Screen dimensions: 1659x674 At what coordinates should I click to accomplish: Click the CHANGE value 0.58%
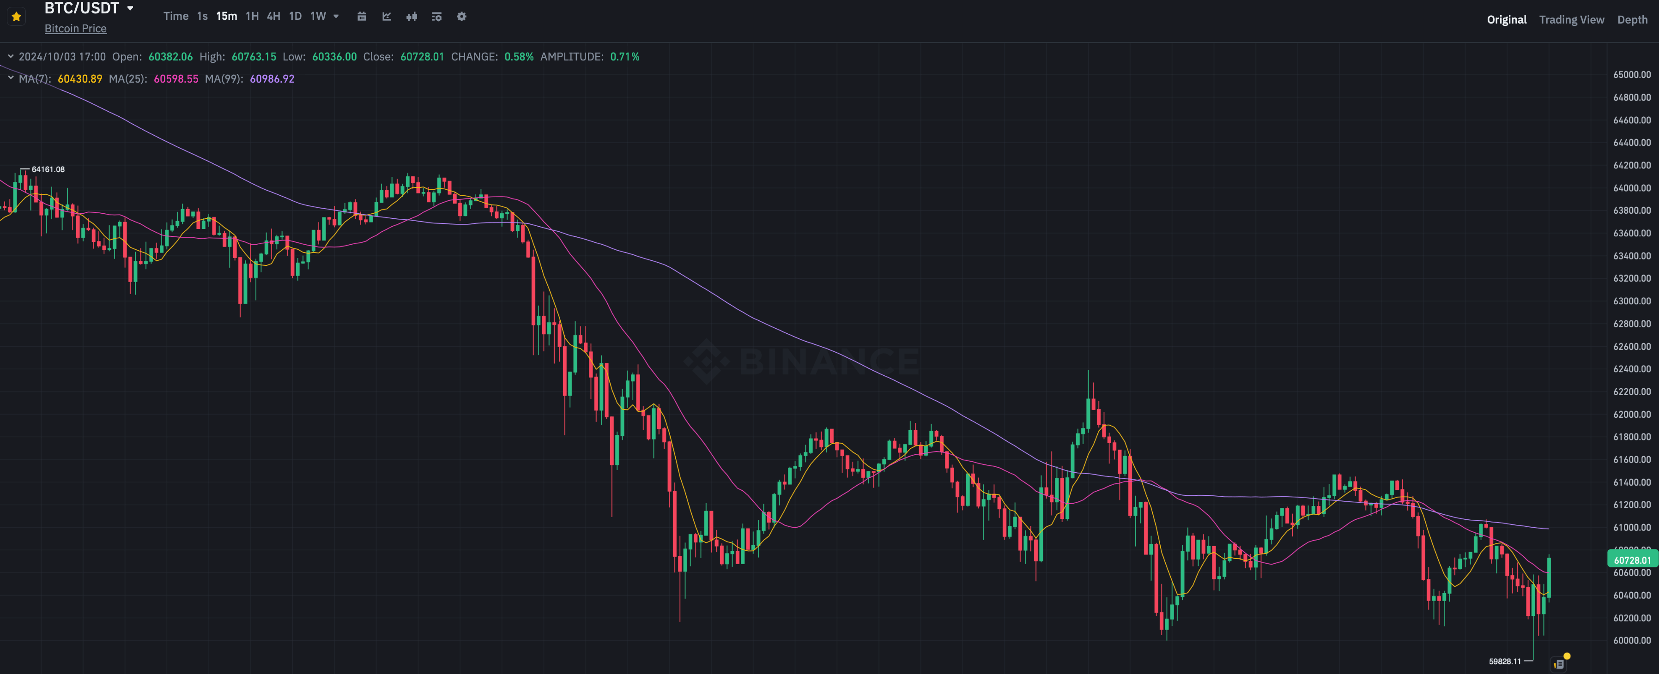(519, 57)
